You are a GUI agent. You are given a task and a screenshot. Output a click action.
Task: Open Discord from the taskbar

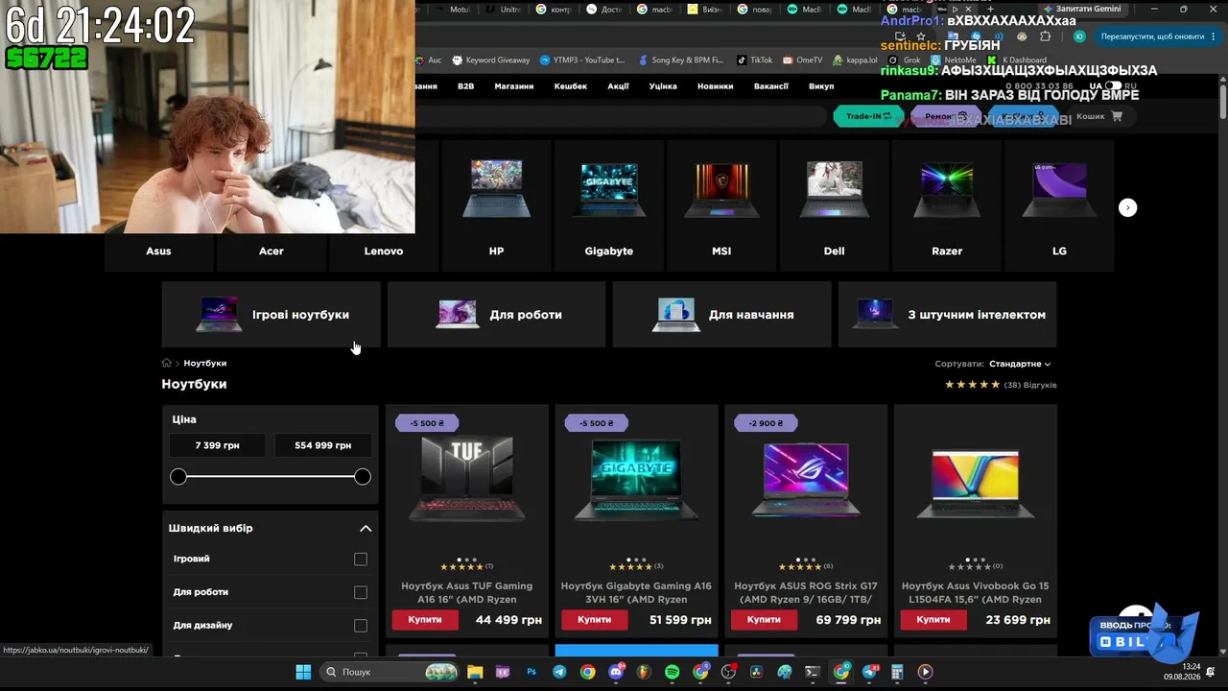(x=616, y=672)
